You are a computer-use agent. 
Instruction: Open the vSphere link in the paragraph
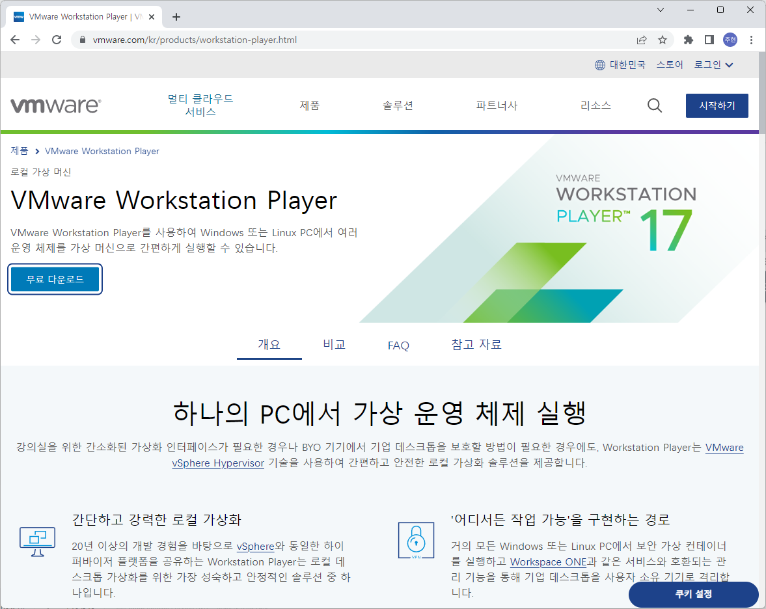256,547
